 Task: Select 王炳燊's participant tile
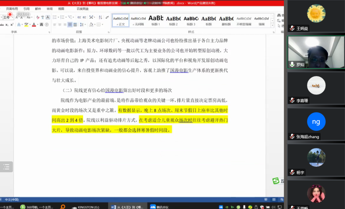[316, 16]
